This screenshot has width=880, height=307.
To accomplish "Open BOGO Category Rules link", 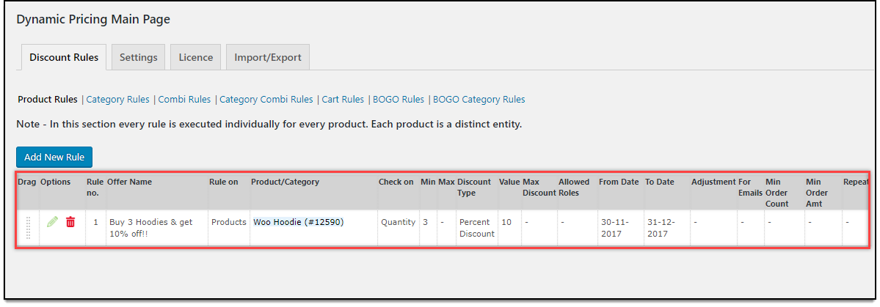I will tap(479, 100).
